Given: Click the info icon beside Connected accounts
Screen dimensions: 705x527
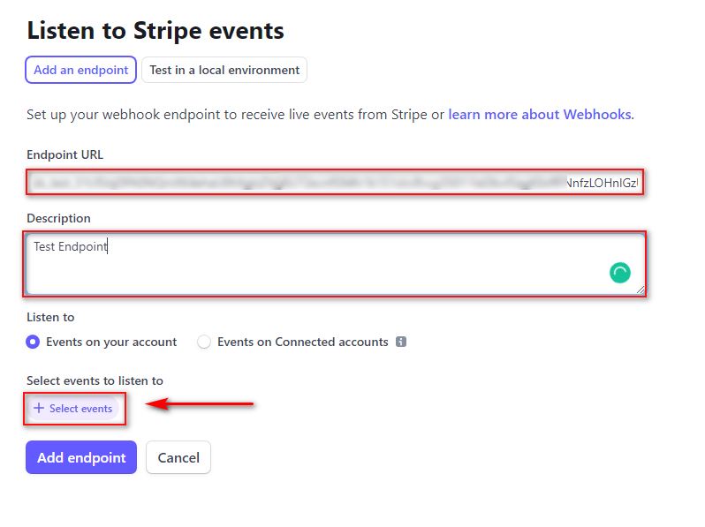Looking at the screenshot, I should (401, 342).
